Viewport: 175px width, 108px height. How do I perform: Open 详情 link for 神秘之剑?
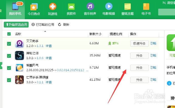point(49,58)
